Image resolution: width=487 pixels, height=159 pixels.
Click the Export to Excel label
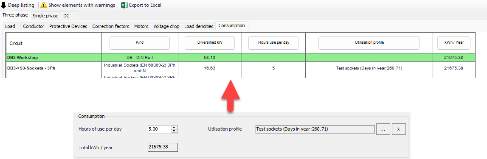[x=145, y=5]
